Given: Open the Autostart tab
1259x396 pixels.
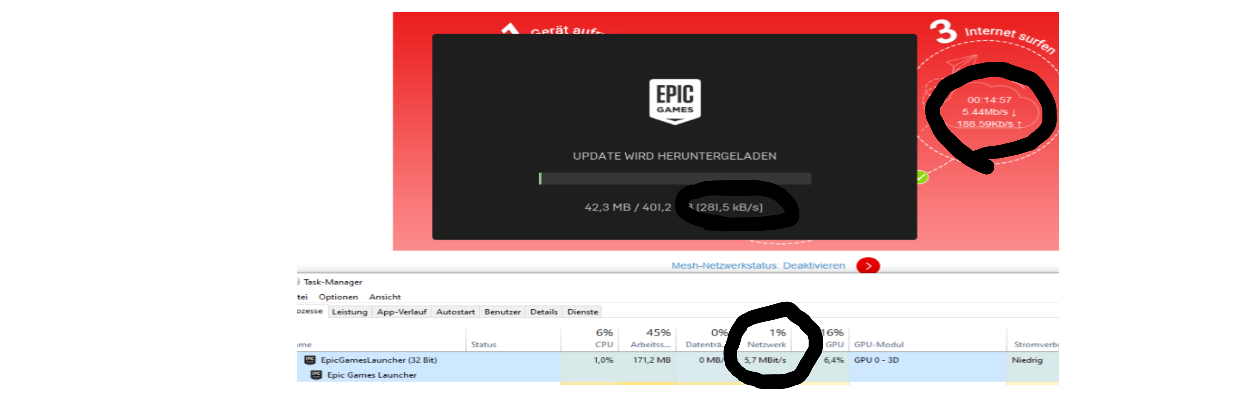Looking at the screenshot, I should (x=455, y=312).
